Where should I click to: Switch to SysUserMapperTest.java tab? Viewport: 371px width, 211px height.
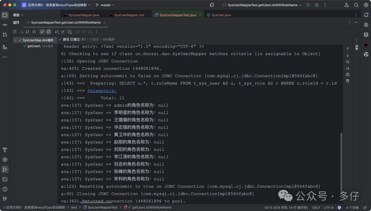[178, 15]
